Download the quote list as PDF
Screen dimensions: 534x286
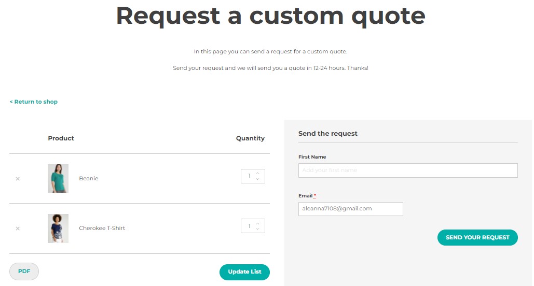(24, 271)
